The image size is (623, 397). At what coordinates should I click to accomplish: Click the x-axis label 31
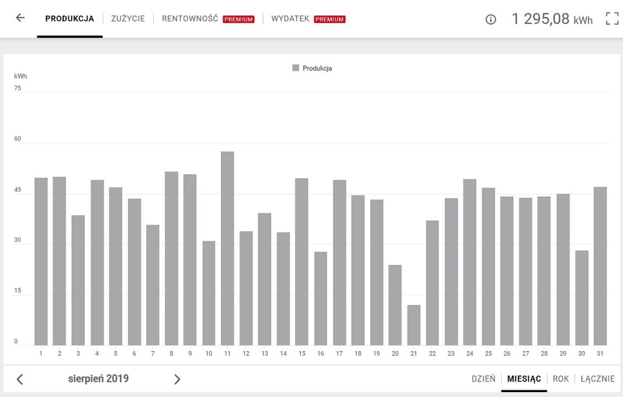[x=600, y=353]
